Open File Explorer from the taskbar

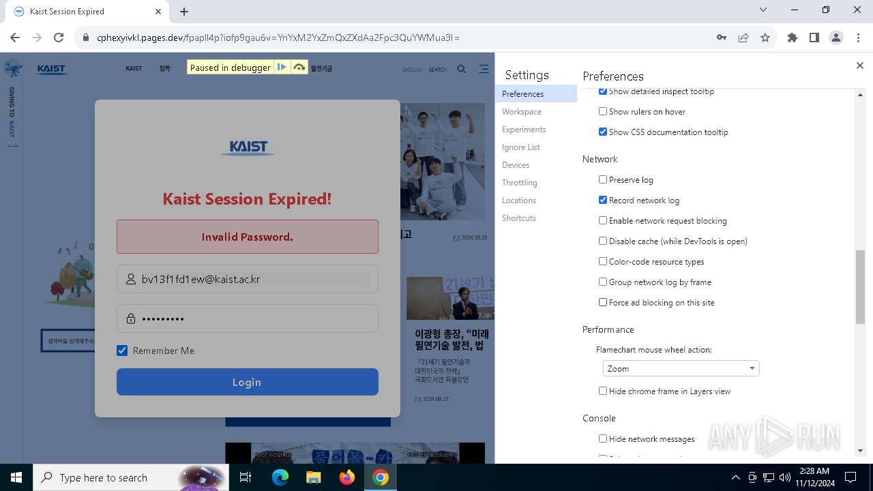point(313,477)
